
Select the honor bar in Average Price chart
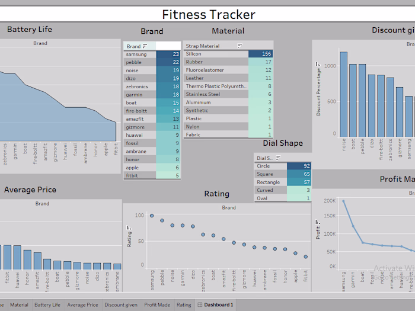[27, 260]
